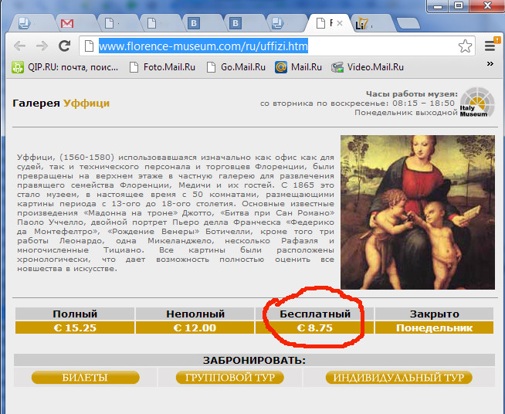
Task: Click the Закрыто column header
Action: [434, 314]
